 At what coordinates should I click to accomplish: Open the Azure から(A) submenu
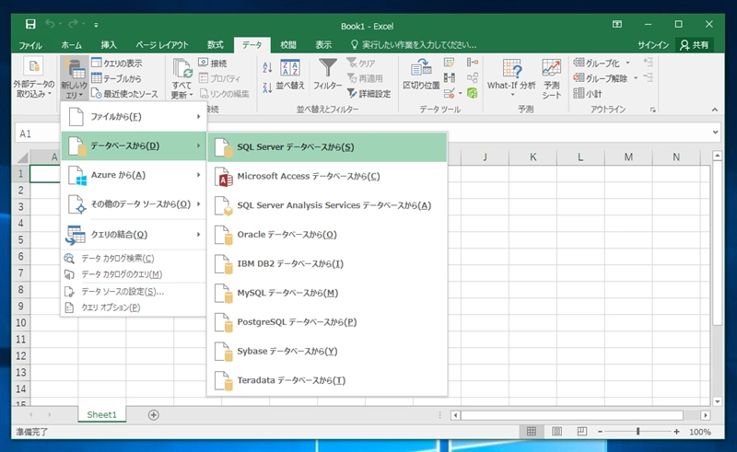point(134,175)
